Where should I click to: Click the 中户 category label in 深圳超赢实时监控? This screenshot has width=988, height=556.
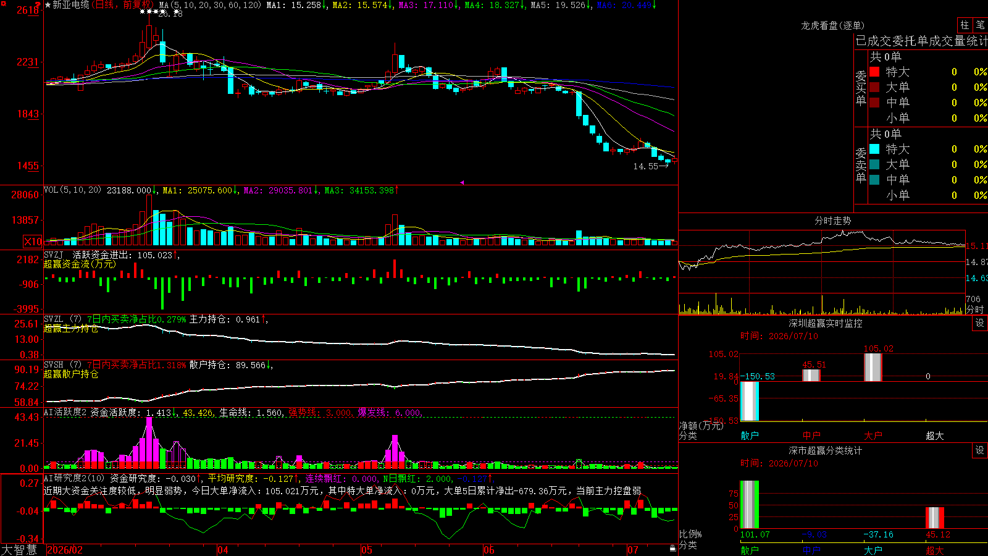point(811,436)
